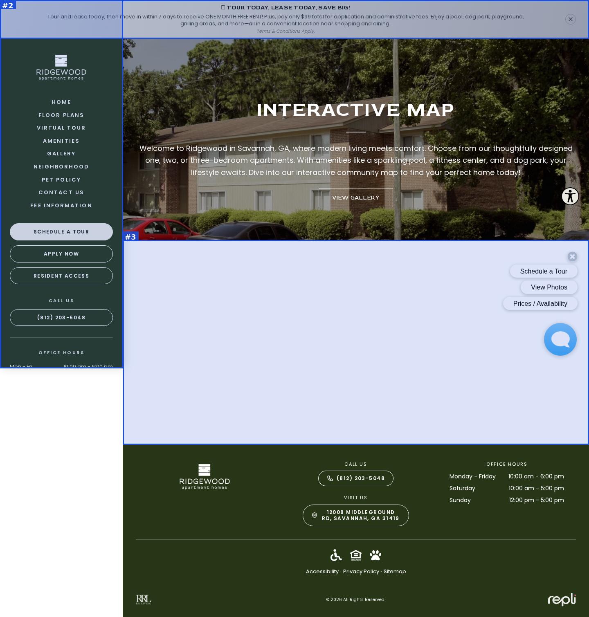The height and width of the screenshot is (617, 589).
Task: Open the Sitemap footer link
Action: tap(395, 572)
